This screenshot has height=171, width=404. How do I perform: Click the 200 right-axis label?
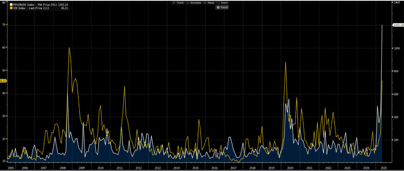pyautogui.click(x=395, y=140)
